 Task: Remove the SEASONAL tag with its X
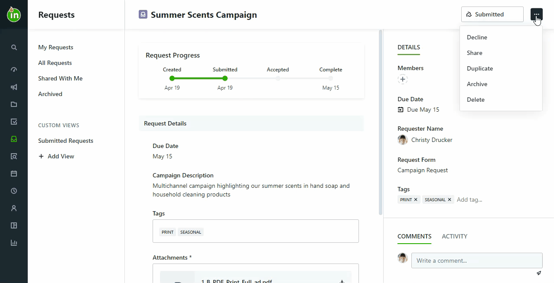tap(450, 199)
